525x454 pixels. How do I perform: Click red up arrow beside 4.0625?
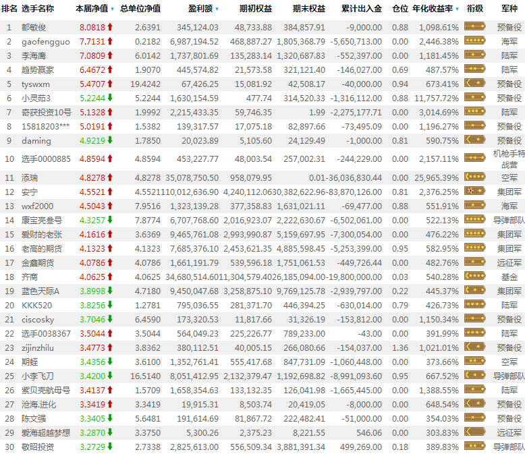click(x=110, y=277)
